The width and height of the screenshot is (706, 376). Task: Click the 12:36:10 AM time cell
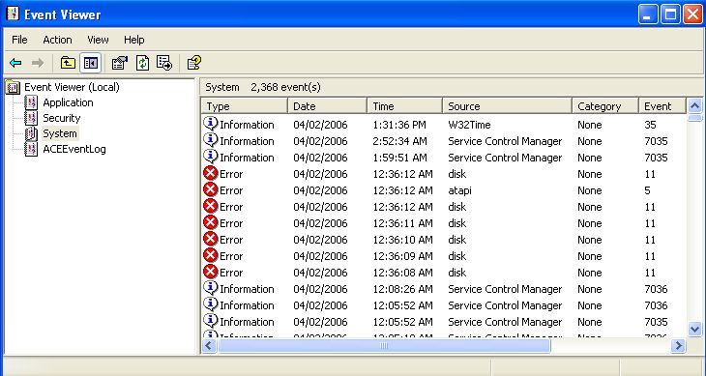coord(402,240)
